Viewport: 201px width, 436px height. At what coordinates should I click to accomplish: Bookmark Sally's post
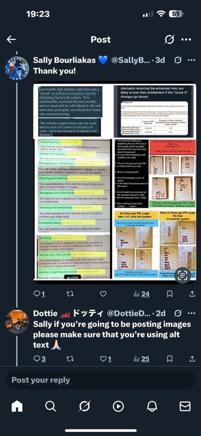(x=170, y=293)
